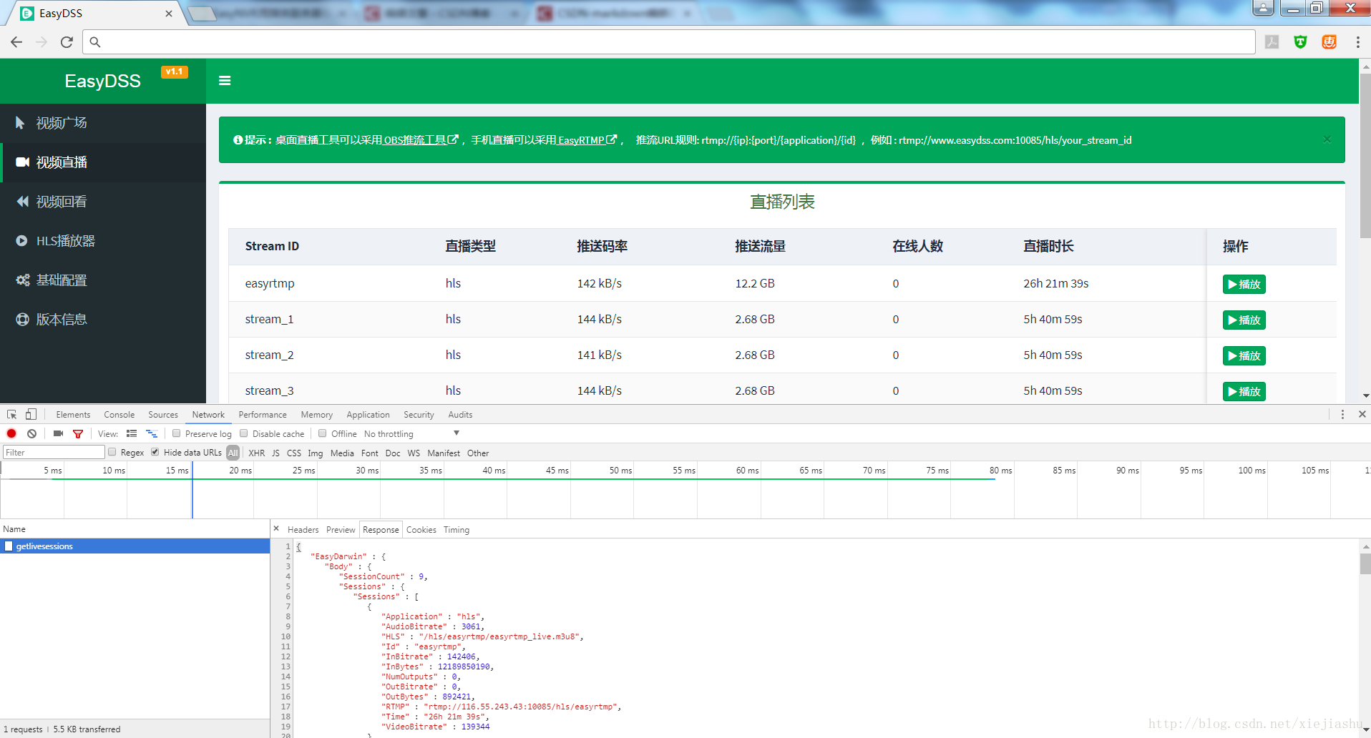Filter requests by XHR
Viewport: 1371px width, 738px height.
coord(256,453)
